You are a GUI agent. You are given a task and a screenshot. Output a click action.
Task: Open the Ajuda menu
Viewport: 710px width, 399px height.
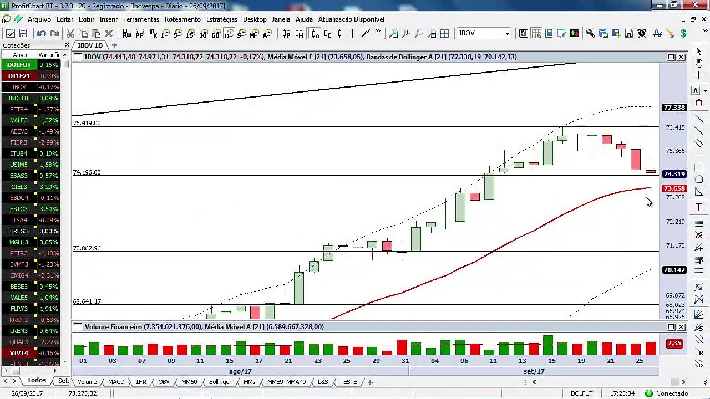[x=304, y=19]
